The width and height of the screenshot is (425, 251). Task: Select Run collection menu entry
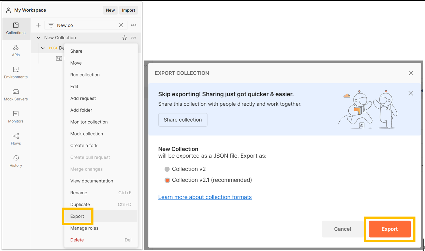pos(101,75)
